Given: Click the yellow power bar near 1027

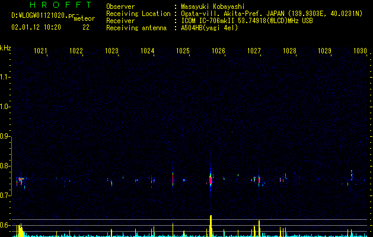Looking at the screenshot, I should coord(259,229).
